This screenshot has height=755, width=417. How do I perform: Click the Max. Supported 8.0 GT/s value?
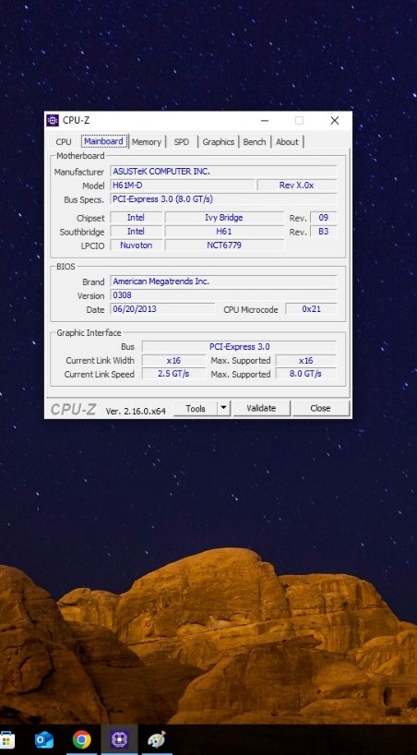point(305,374)
